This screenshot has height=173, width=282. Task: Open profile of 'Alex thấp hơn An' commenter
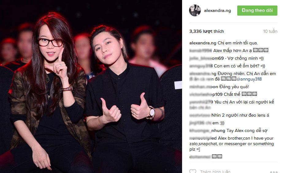pos(201,51)
